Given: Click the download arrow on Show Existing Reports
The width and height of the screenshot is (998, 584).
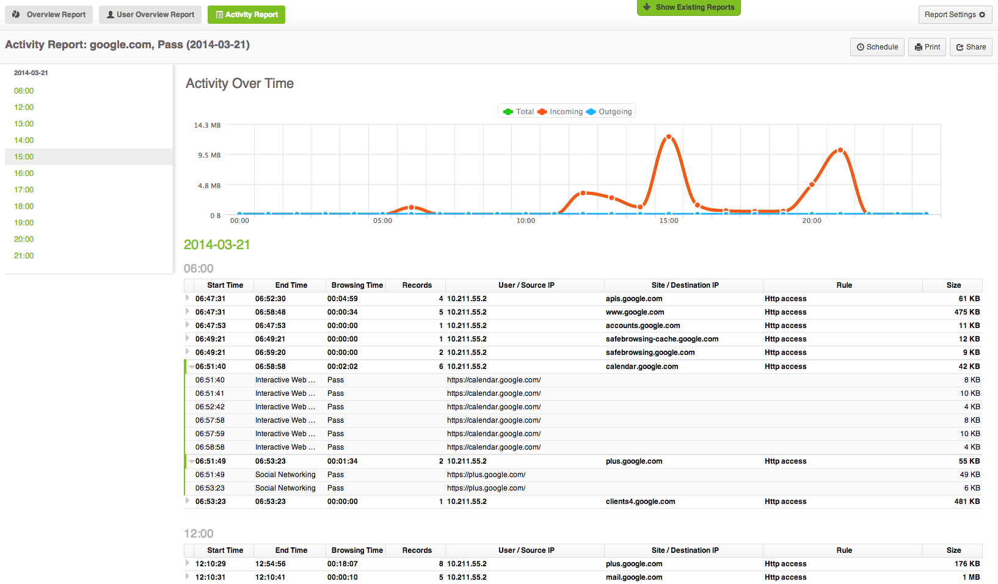Looking at the screenshot, I should click(647, 7).
